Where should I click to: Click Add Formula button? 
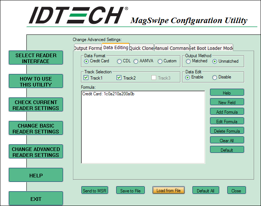point(227,111)
